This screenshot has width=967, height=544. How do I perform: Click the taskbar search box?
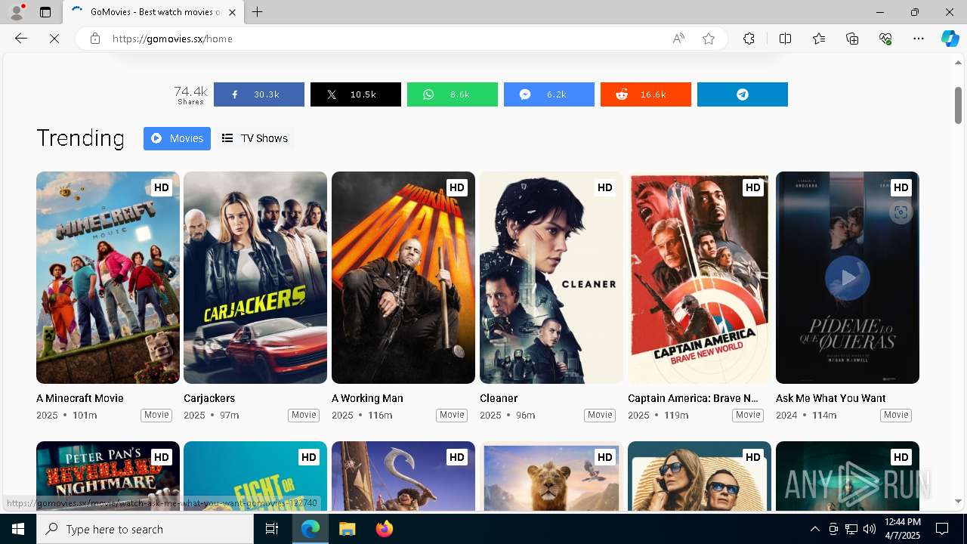pos(145,529)
